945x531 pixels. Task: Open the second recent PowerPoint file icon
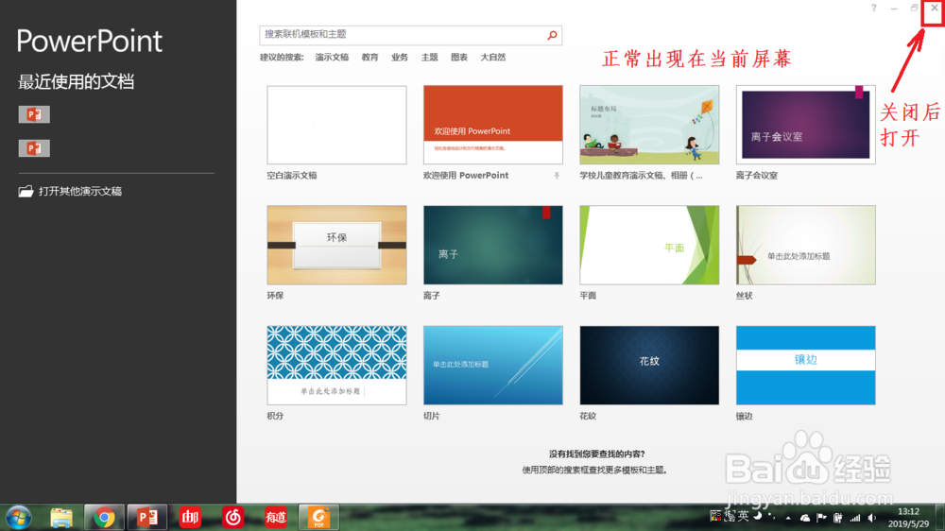click(34, 148)
